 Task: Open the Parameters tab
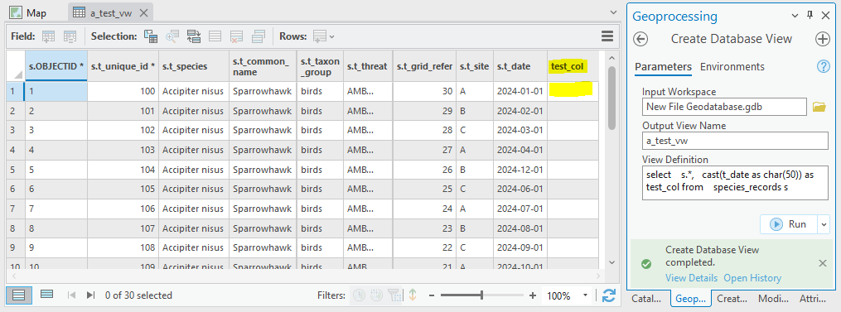(x=663, y=67)
